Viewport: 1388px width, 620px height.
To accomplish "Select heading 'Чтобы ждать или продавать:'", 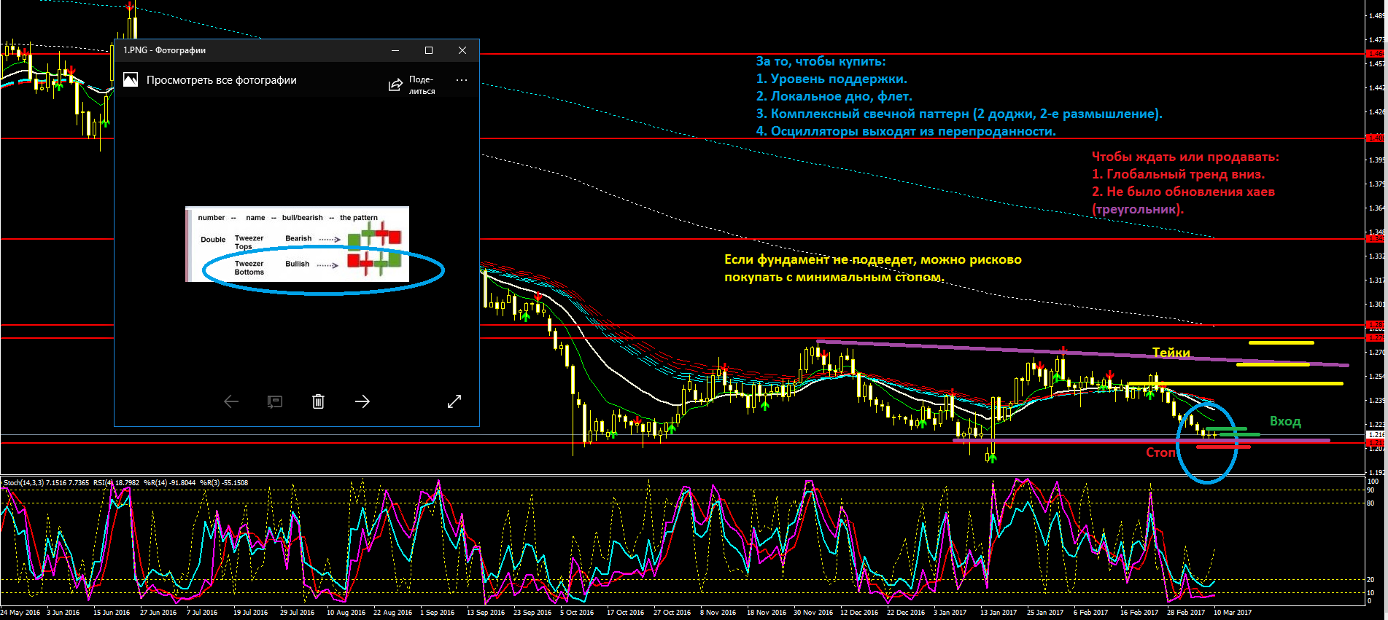I will pyautogui.click(x=1185, y=157).
